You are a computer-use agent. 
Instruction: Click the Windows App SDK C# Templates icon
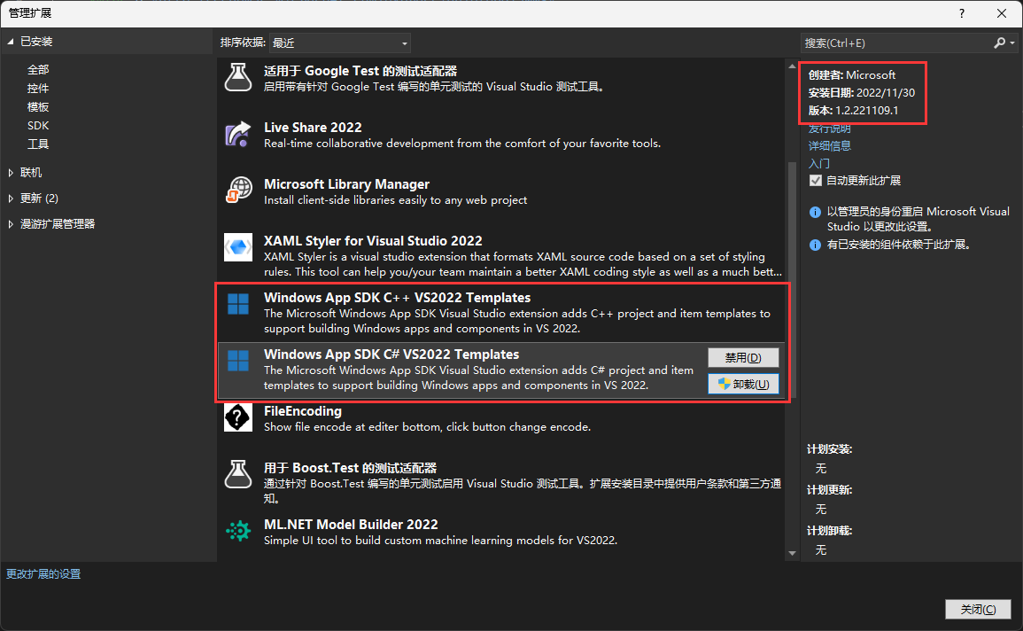(238, 361)
